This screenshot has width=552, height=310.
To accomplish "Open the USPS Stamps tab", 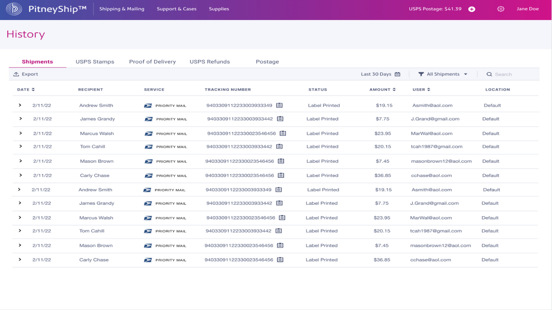I will [x=95, y=62].
